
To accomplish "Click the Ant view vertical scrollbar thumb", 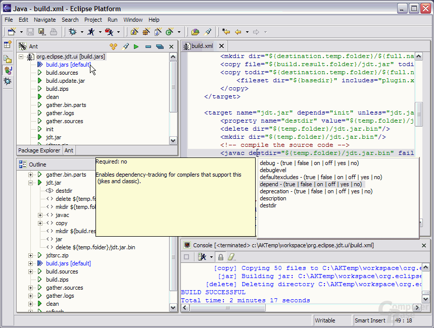I will 173,87.
